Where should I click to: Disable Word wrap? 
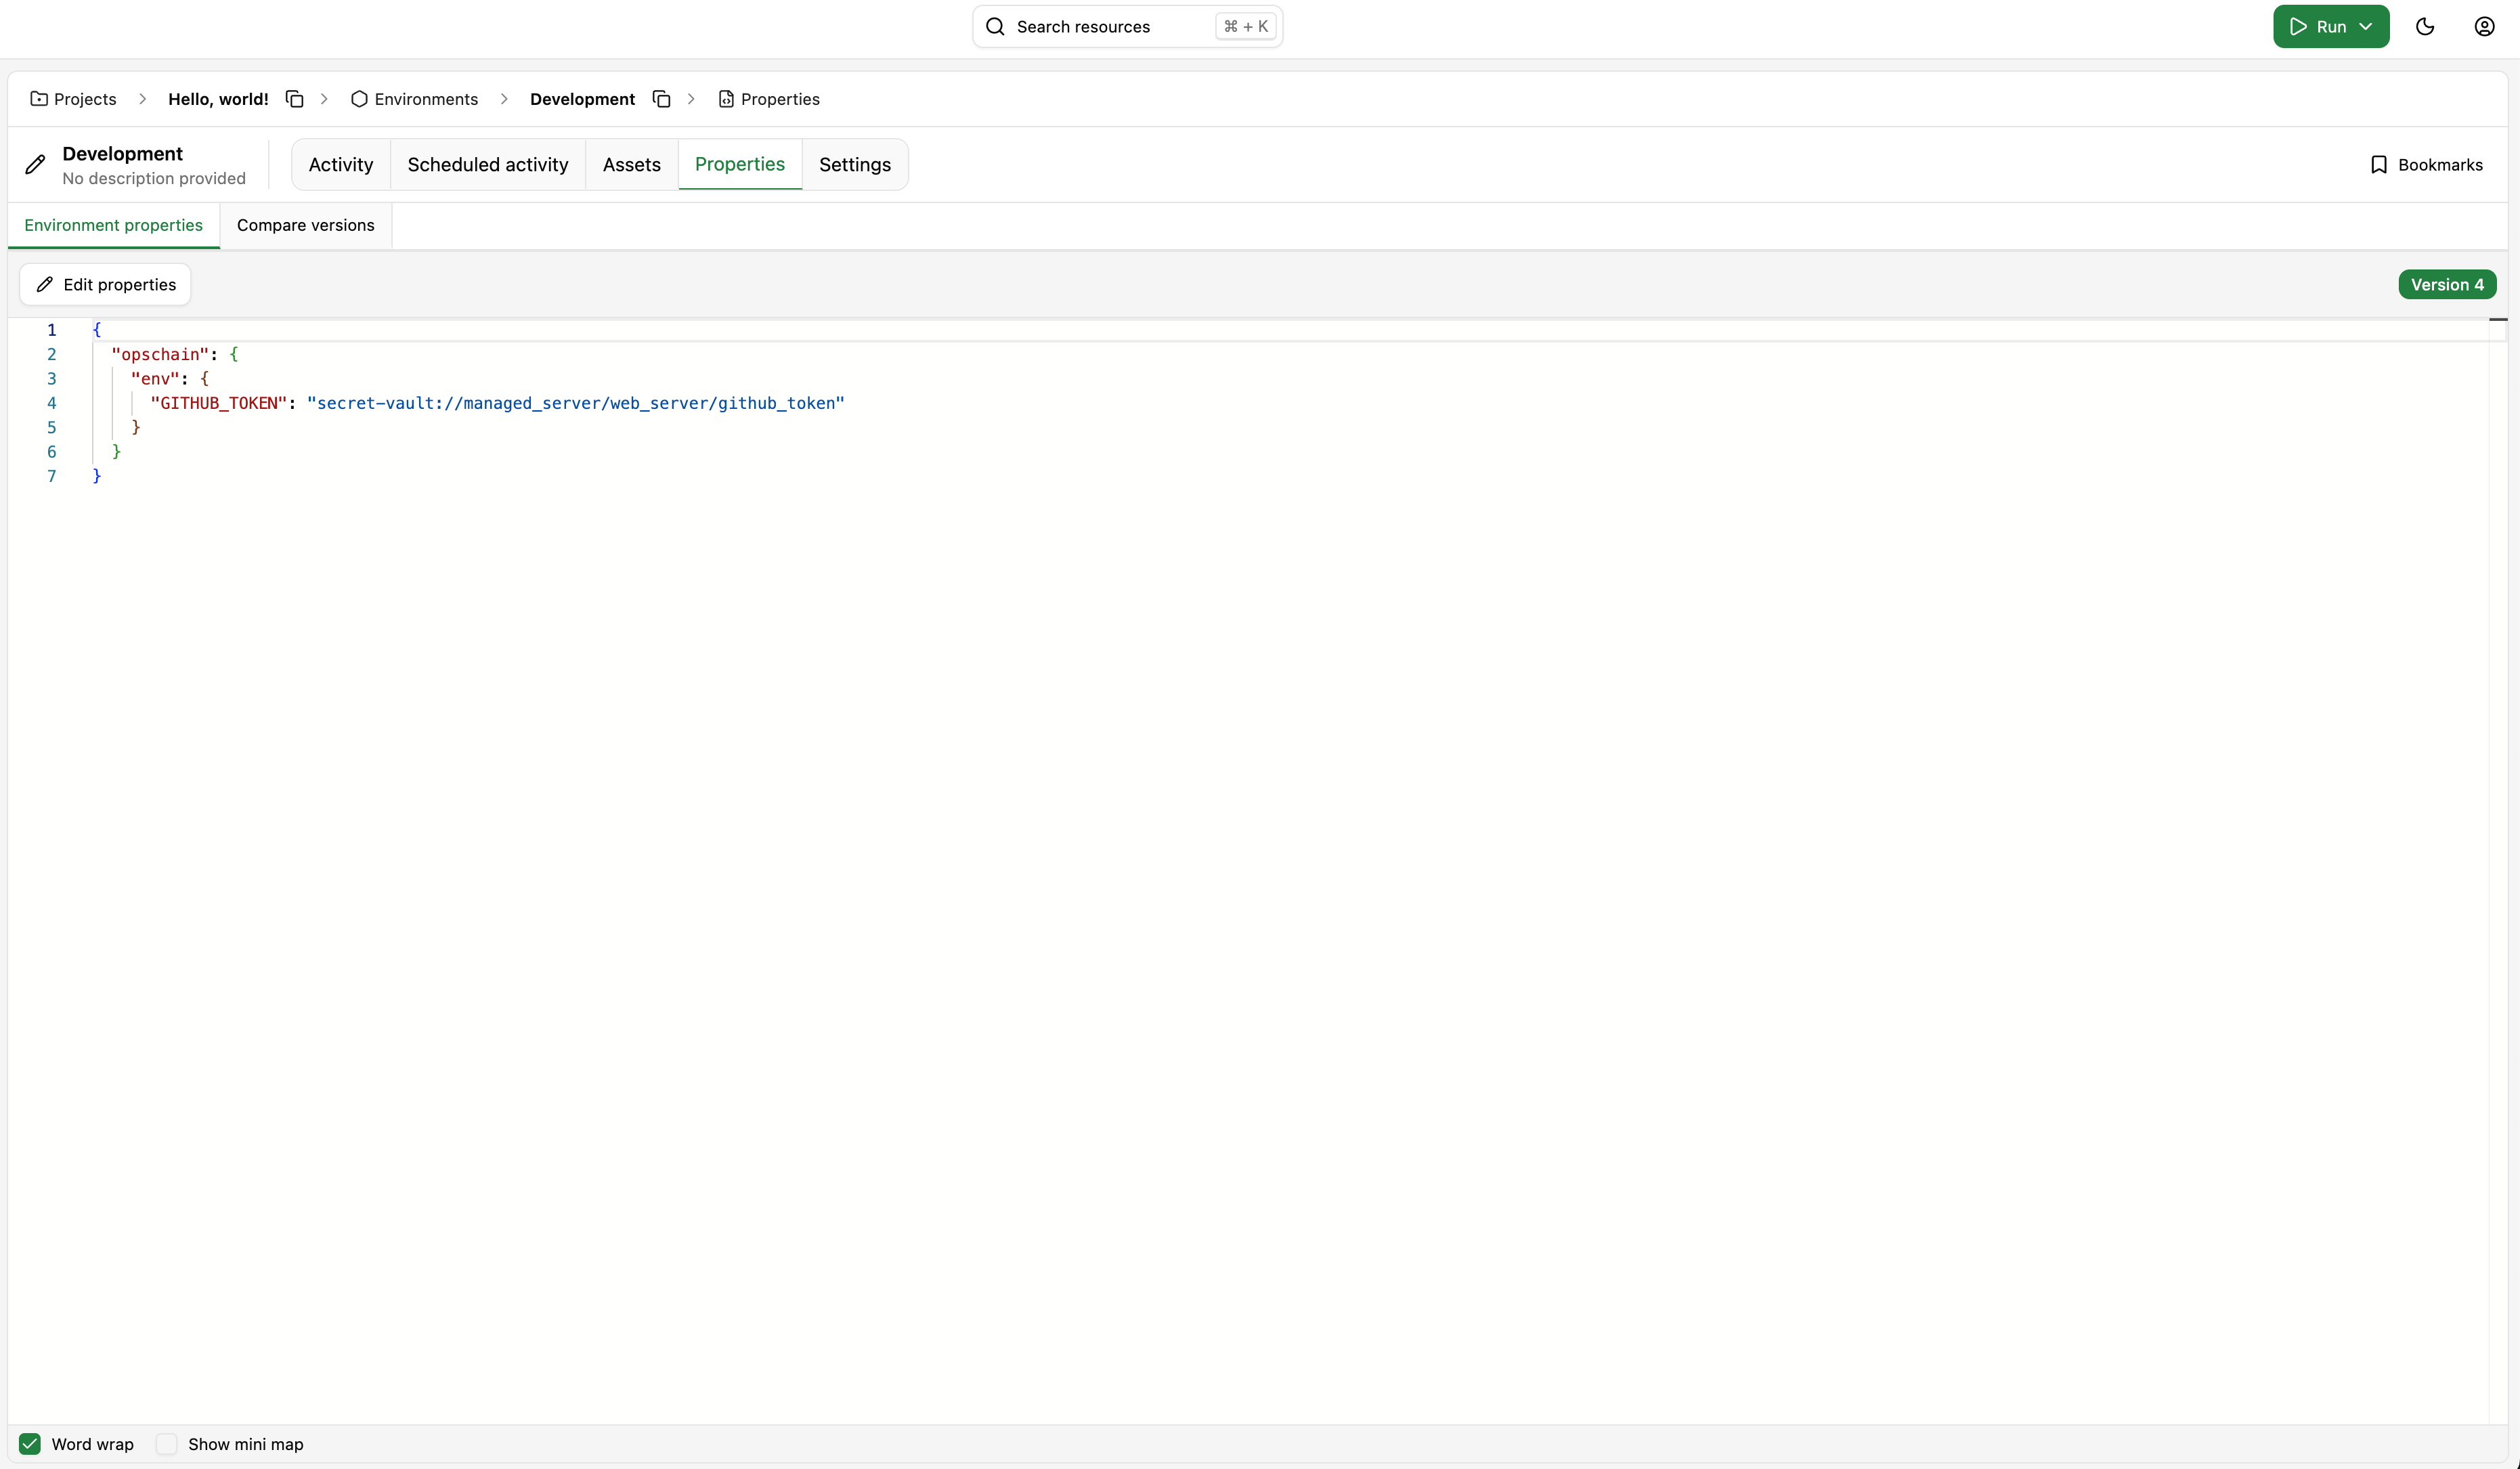pos(29,1444)
